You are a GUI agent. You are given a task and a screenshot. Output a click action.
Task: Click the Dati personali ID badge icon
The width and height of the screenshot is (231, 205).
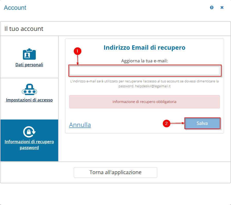pos(29,54)
